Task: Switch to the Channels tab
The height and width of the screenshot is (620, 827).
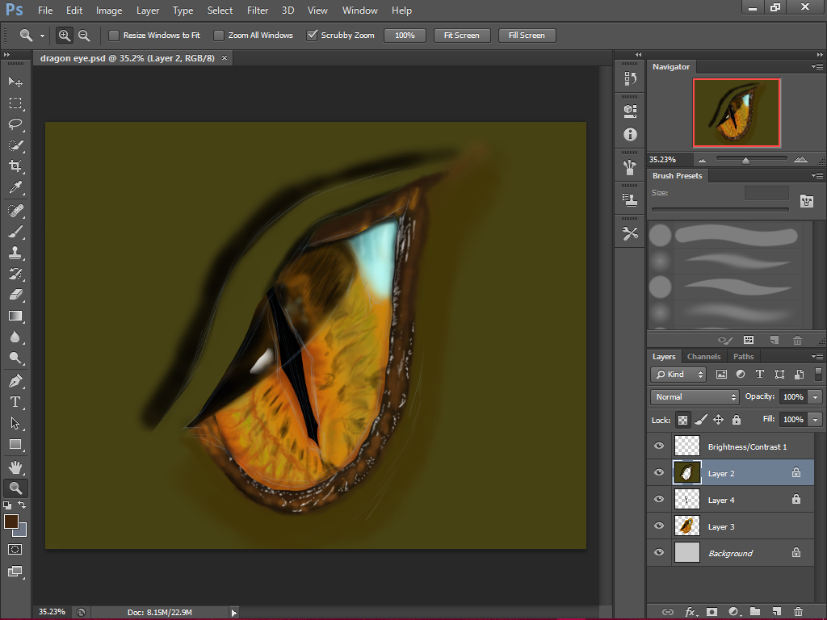Action: click(703, 356)
